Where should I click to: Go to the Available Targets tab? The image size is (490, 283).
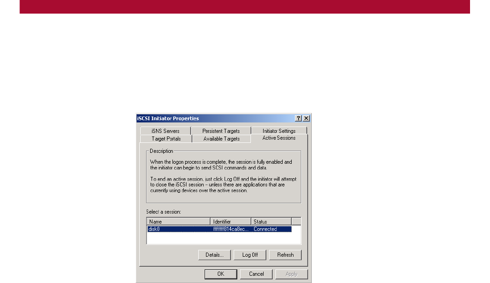(221, 139)
